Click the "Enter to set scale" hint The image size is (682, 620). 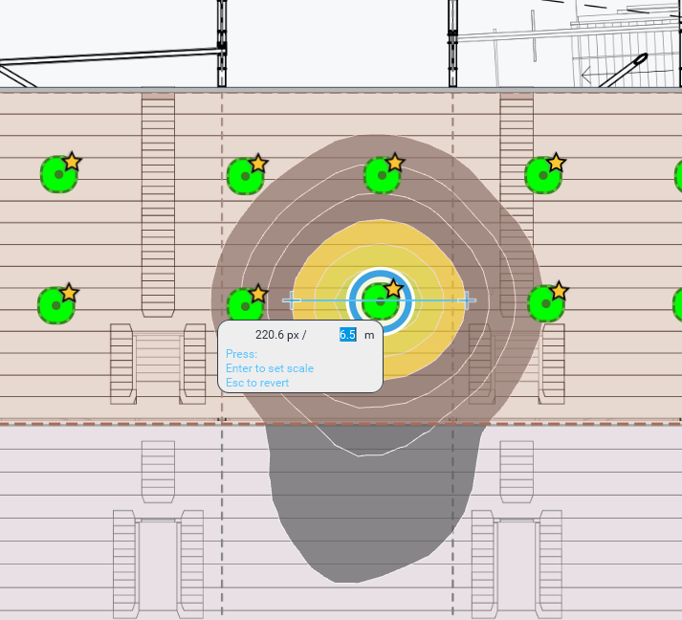(x=270, y=368)
